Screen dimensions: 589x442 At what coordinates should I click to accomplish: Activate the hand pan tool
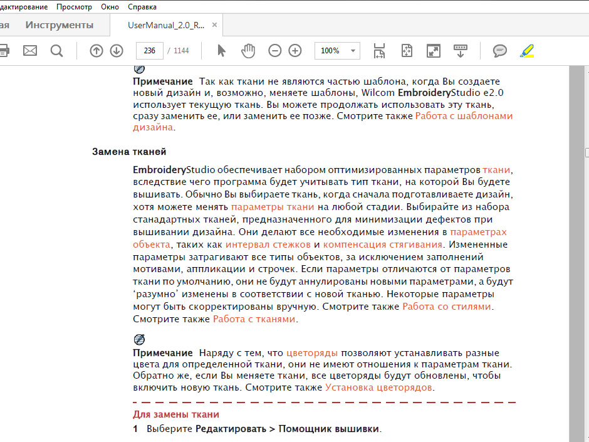click(249, 51)
